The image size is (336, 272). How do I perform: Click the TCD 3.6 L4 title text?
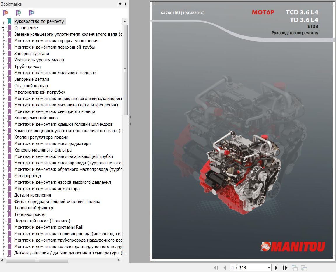click(302, 12)
